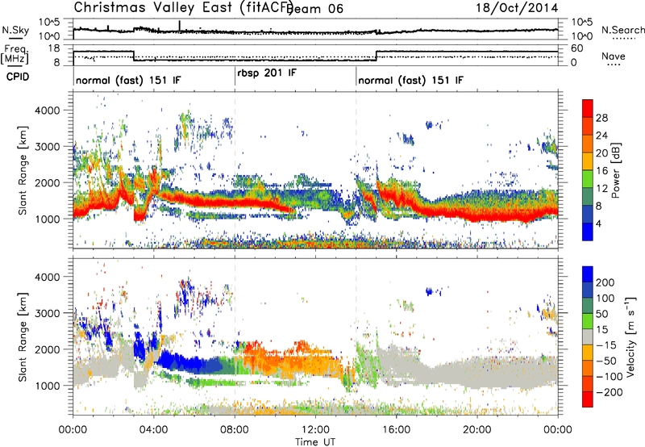Click the '18' tick on frequency axis
This screenshot has height=447, width=645.
(54, 48)
